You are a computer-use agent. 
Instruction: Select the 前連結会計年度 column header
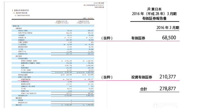coord(62,22)
